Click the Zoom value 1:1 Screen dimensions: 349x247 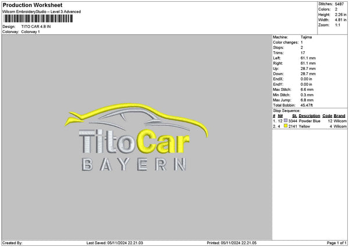click(337, 25)
